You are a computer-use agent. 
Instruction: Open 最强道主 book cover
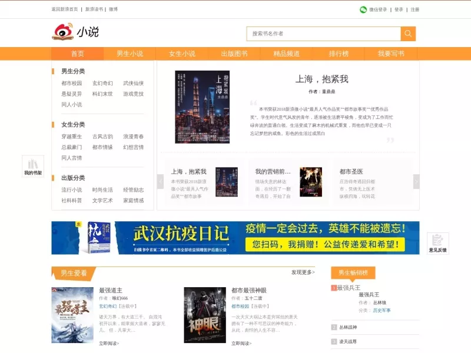[x=72, y=315]
